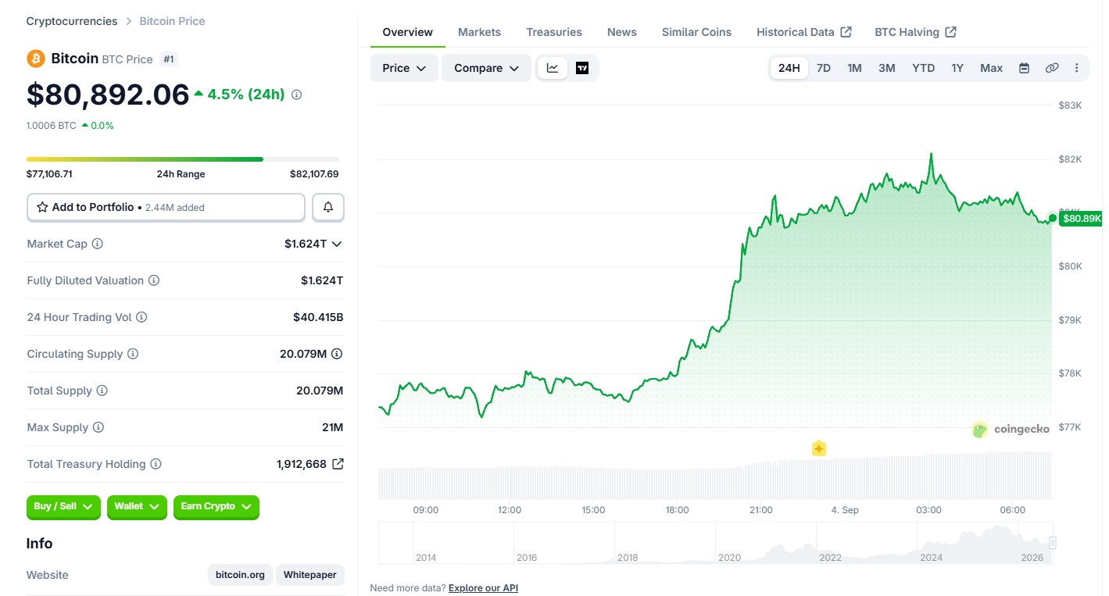
Task: Open info icon next to 24h change
Action: (296, 95)
